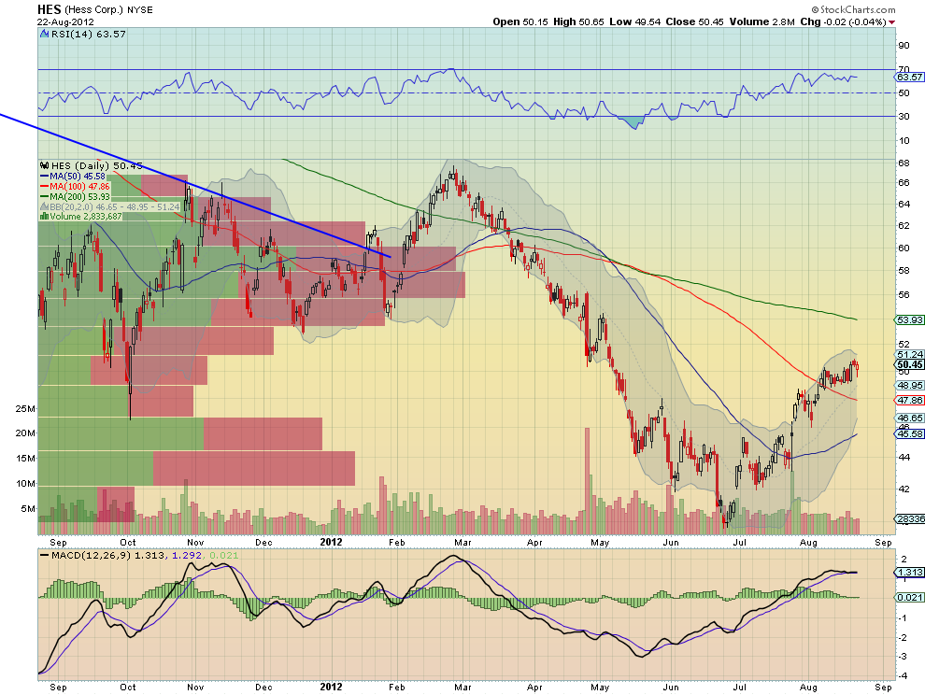Click the 'Chg -0.02 (-0.04%)' value
This screenshot has width=925, height=695.
(x=843, y=21)
